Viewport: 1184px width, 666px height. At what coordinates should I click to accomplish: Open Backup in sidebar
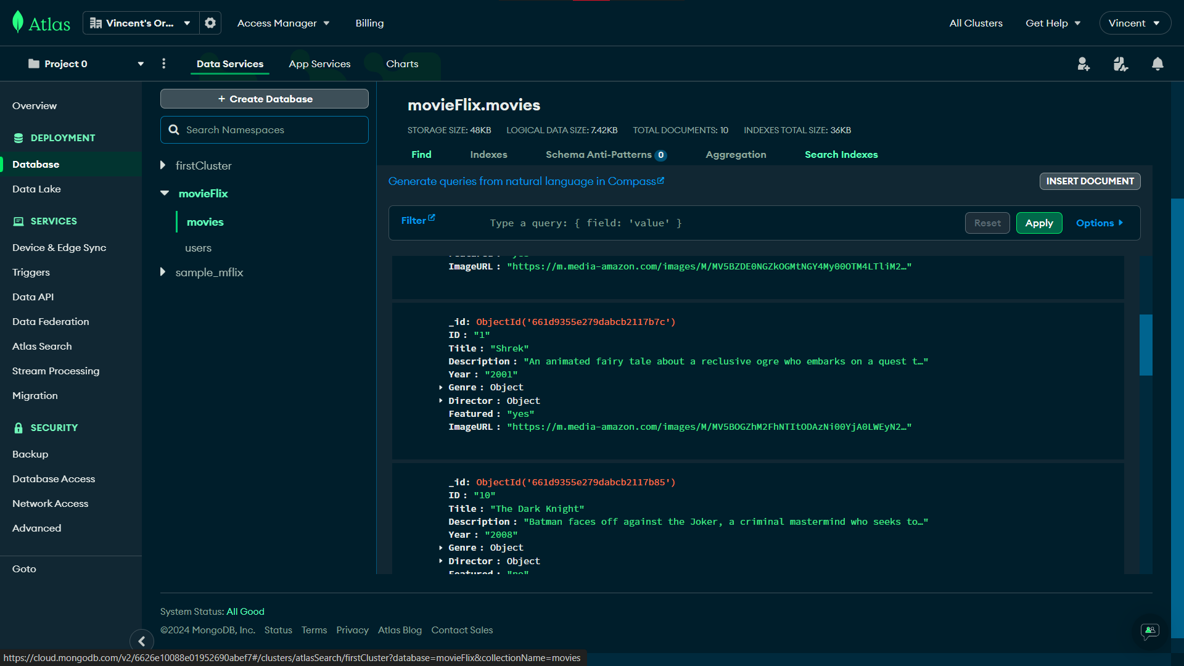coord(30,454)
